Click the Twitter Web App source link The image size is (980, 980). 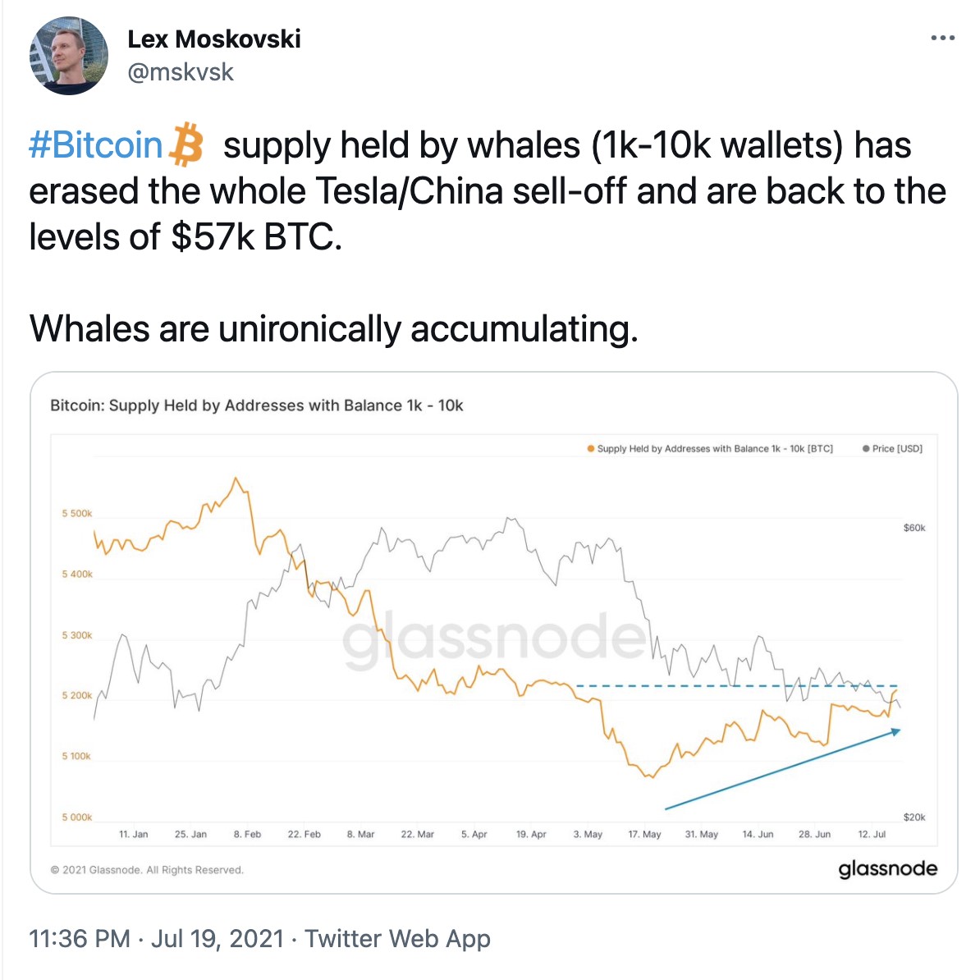click(x=397, y=938)
